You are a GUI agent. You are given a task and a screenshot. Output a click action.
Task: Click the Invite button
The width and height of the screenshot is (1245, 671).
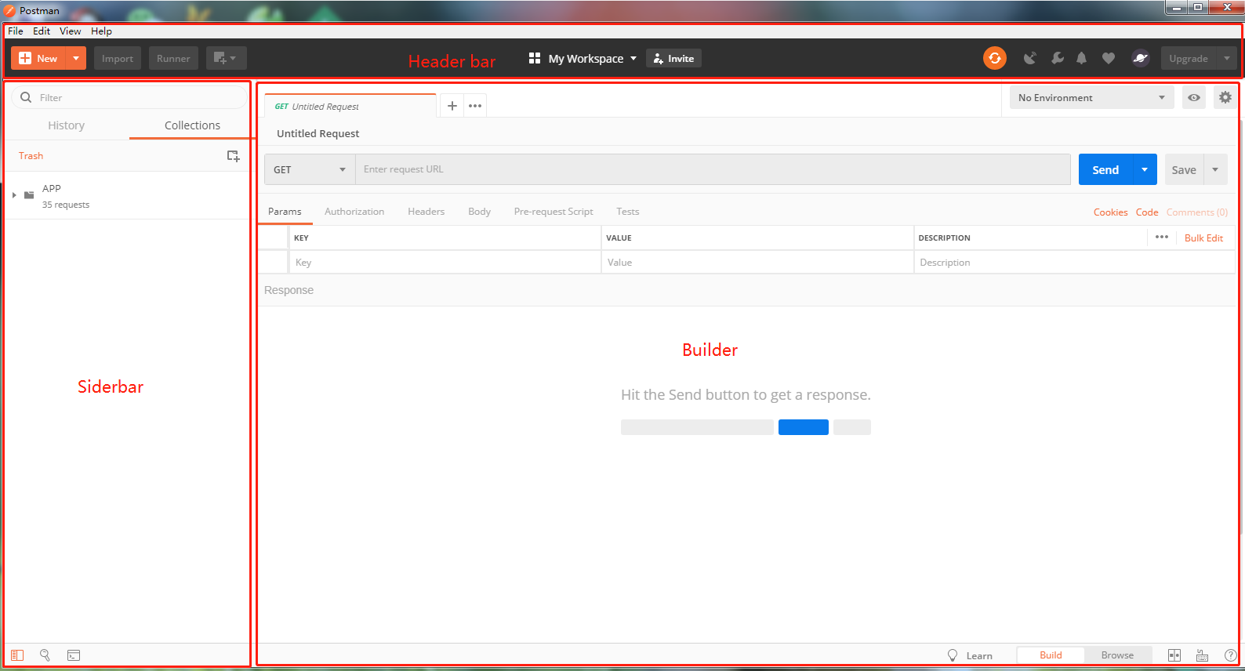click(674, 58)
